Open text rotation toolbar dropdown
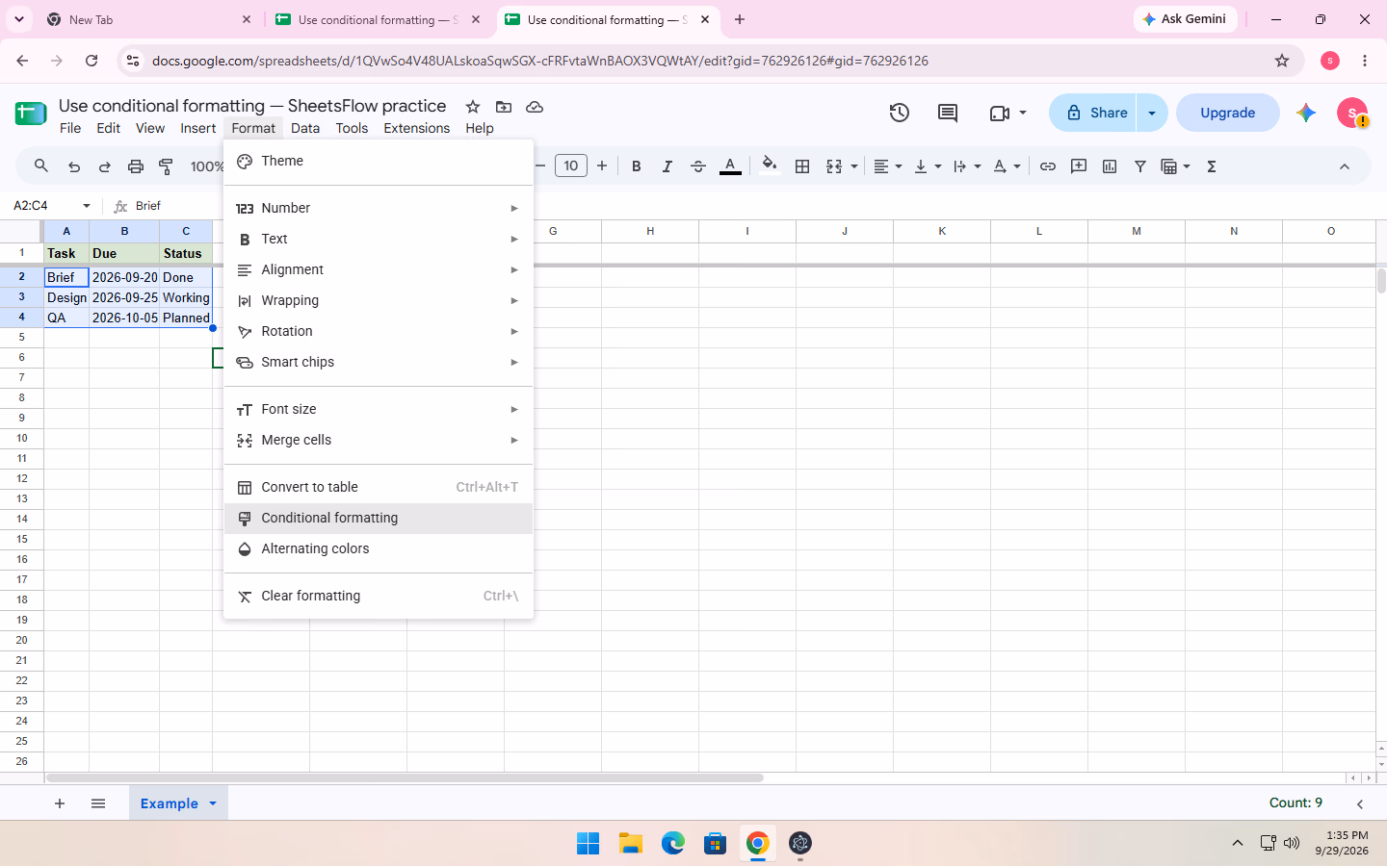The height and width of the screenshot is (866, 1387). tap(1007, 166)
